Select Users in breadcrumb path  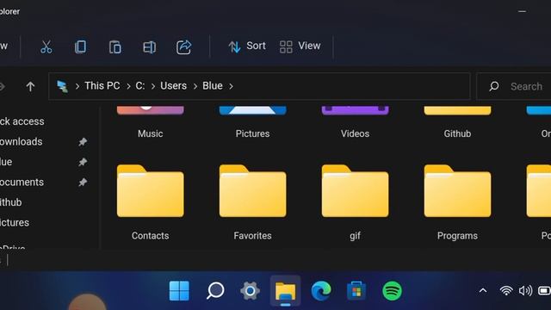174,86
